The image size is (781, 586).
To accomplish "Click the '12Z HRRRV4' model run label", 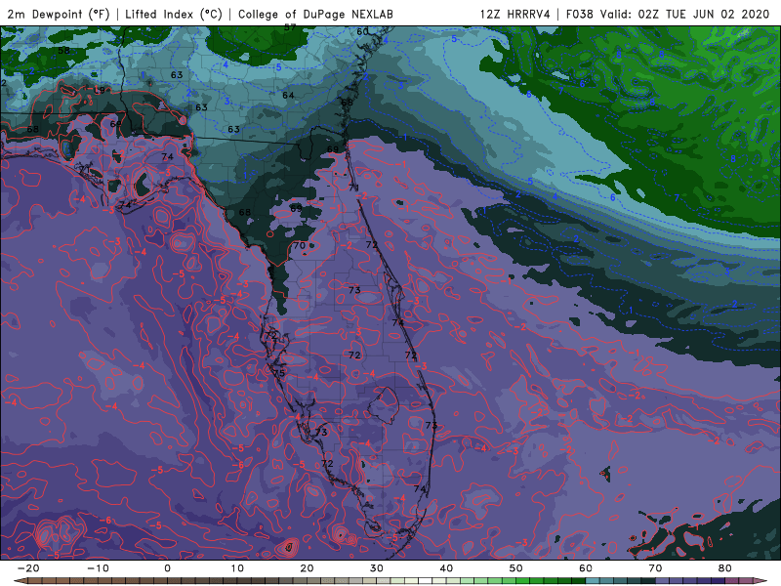I will click(515, 14).
